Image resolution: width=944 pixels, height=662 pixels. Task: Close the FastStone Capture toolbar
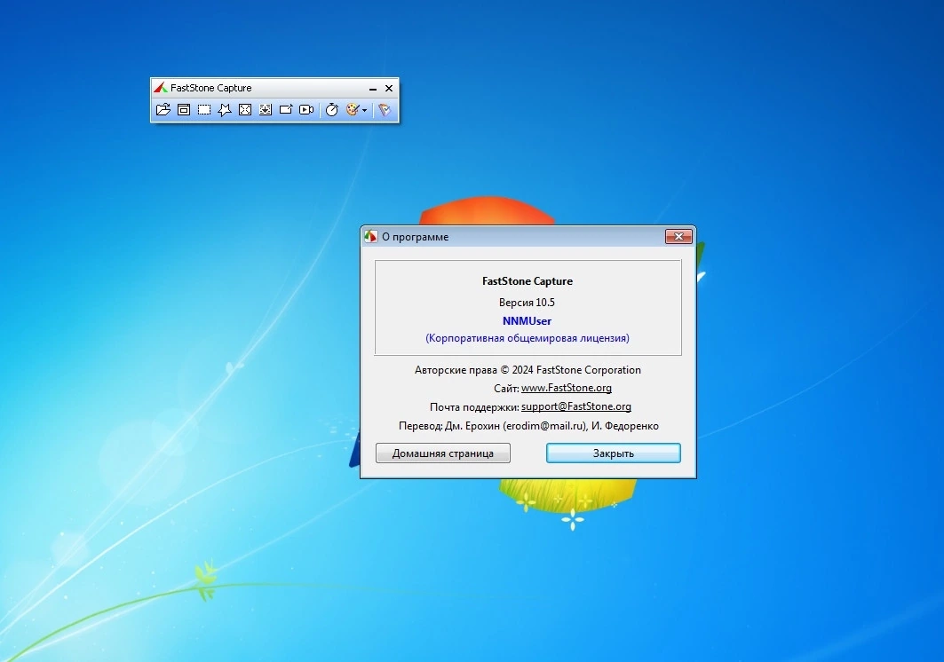[x=389, y=88]
